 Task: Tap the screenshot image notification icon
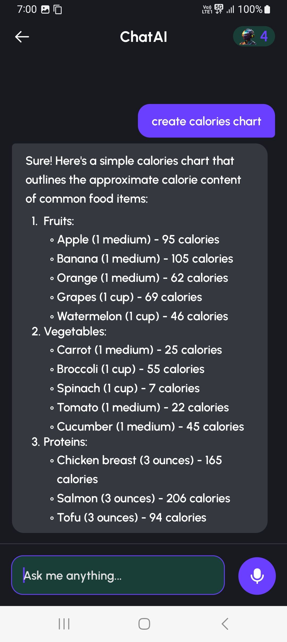[x=45, y=10]
